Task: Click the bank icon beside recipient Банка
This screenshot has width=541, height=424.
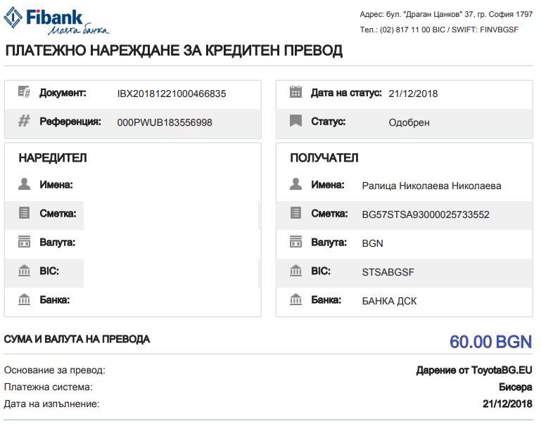Action: [296, 300]
